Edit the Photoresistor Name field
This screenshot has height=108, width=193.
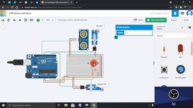[x=138, y=33]
